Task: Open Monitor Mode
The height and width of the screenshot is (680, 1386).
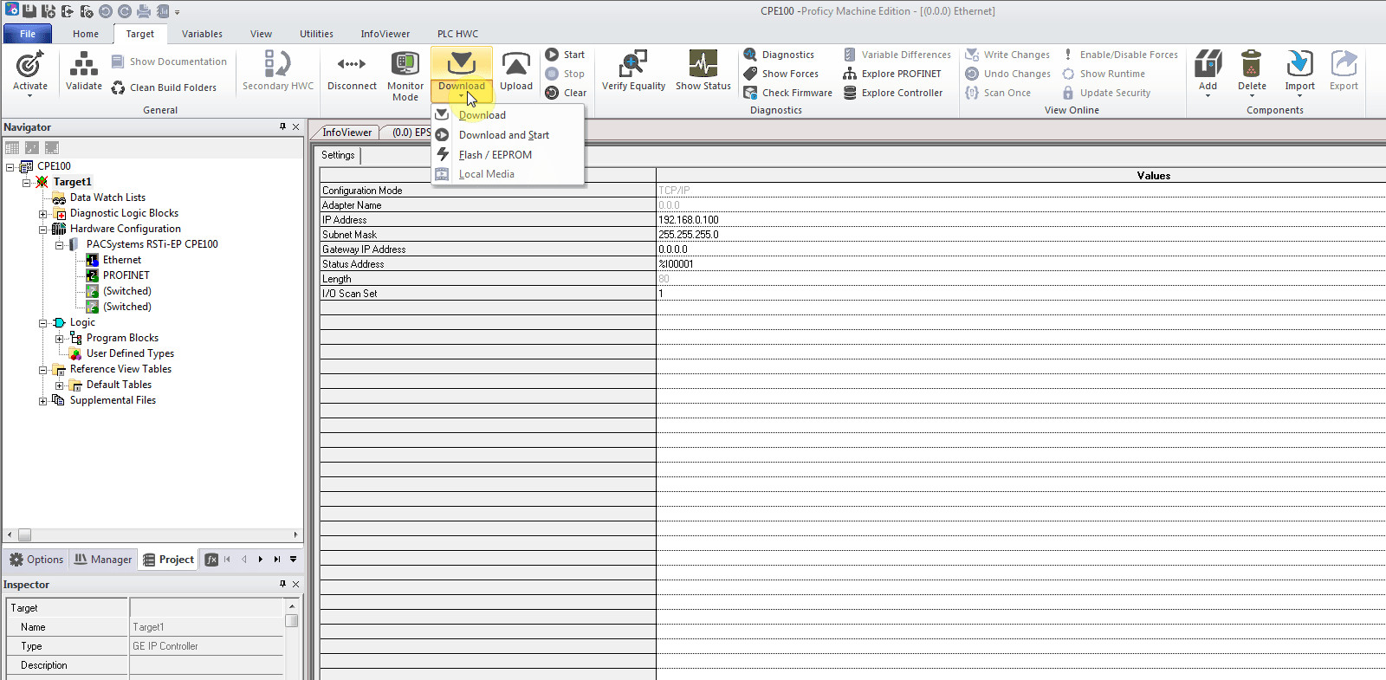Action: [405, 76]
